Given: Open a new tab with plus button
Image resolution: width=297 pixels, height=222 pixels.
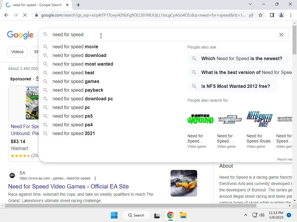Looking at the screenshot, I should (78, 5).
